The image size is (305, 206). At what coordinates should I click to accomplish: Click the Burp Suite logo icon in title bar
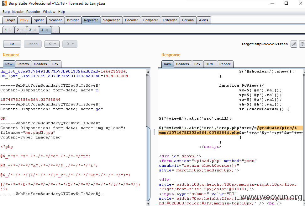[4, 3]
